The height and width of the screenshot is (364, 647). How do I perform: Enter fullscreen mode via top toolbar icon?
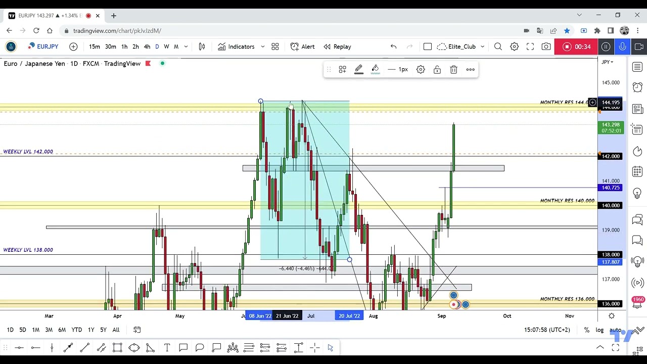click(530, 47)
